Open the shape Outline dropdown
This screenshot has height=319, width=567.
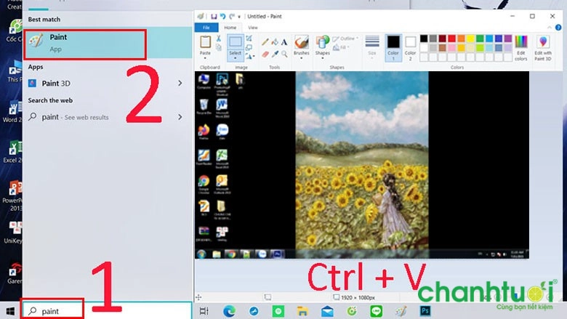coord(345,39)
